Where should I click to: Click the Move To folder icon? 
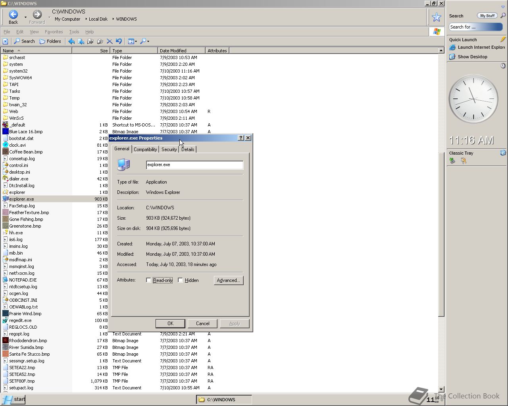tap(90, 41)
